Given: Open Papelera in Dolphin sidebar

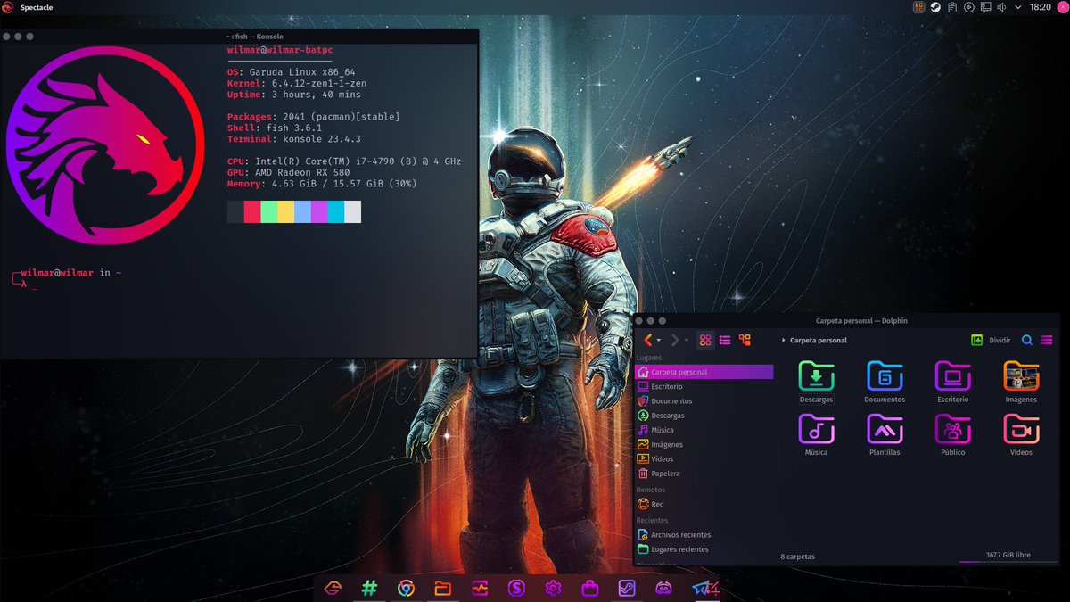Looking at the screenshot, I should [x=704, y=474].
